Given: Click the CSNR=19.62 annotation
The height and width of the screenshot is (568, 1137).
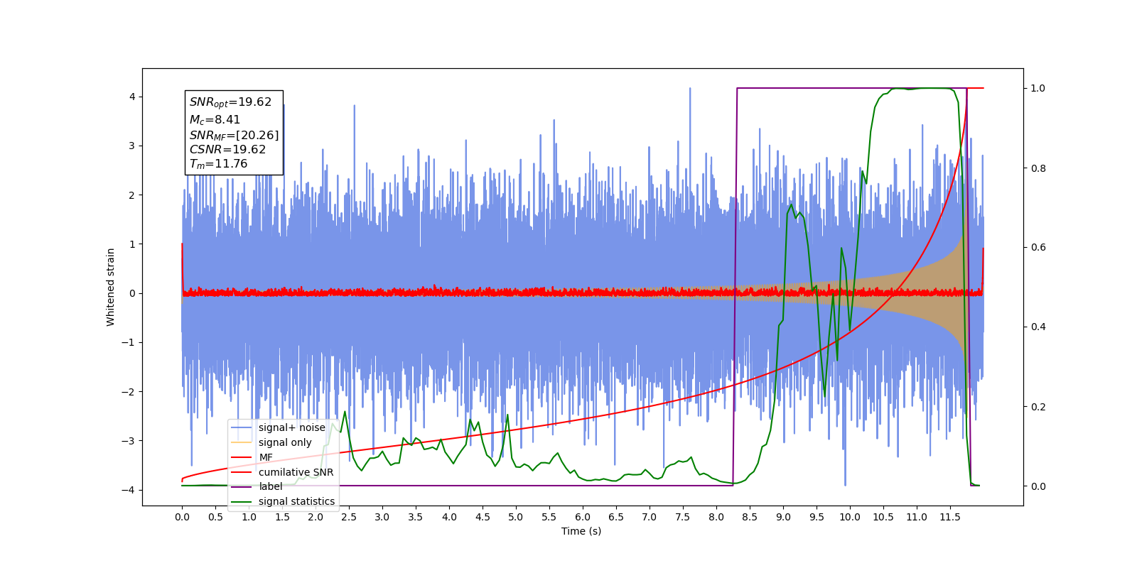Looking at the screenshot, I should [227, 150].
